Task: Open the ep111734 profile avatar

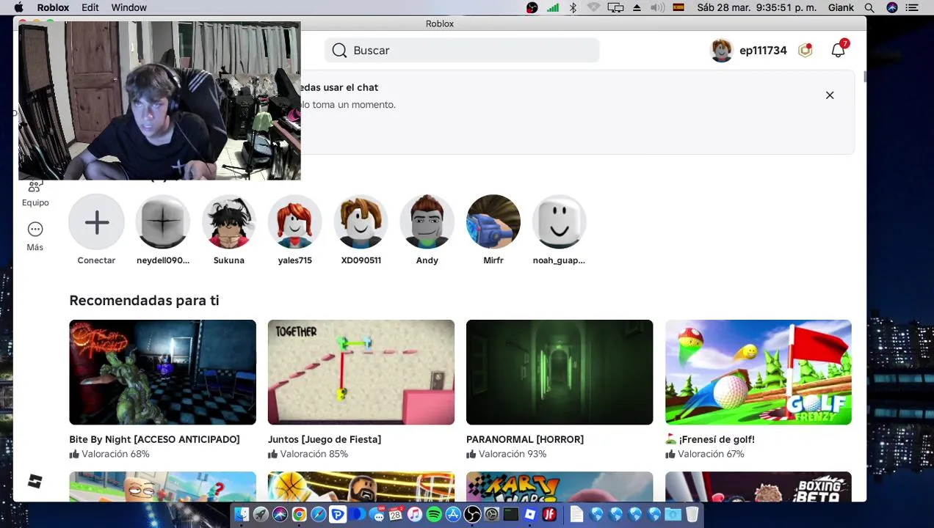Action: [x=722, y=50]
